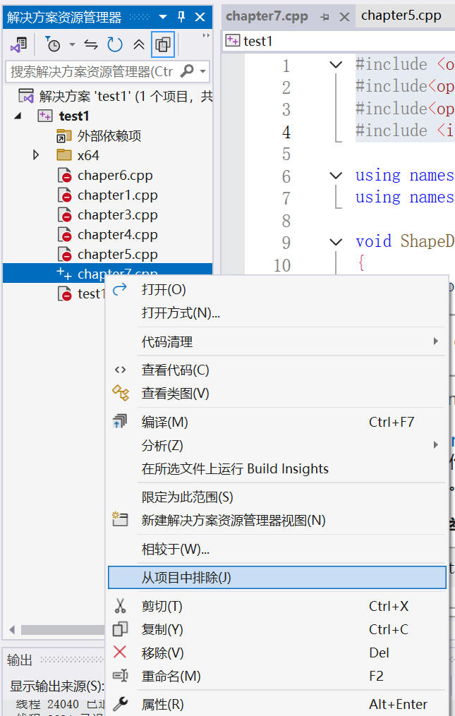Close the chapter7.cpp tab
The width and height of the screenshot is (455, 716).
coord(344,18)
